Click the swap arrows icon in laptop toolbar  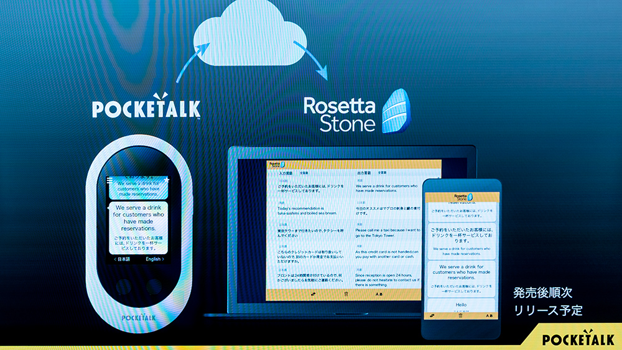313,294
